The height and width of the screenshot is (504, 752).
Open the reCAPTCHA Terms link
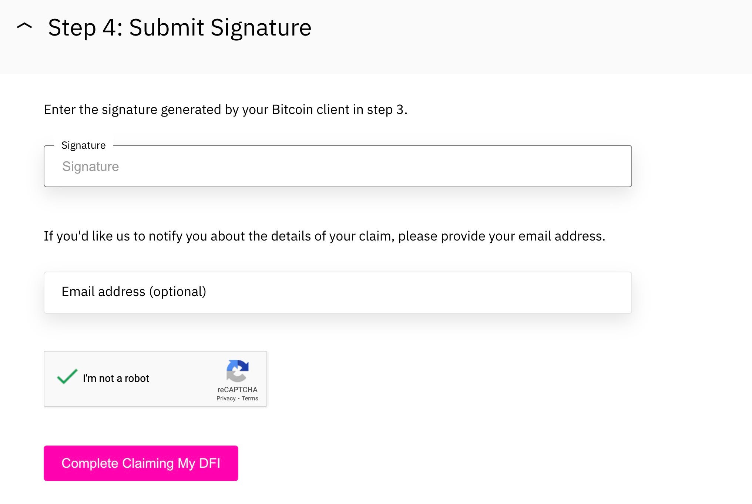click(x=250, y=399)
